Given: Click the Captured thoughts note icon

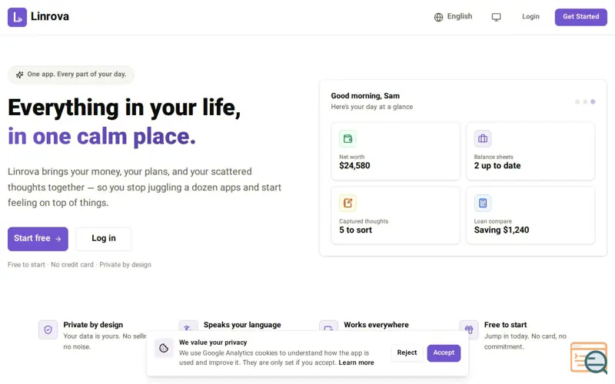Looking at the screenshot, I should pos(348,203).
